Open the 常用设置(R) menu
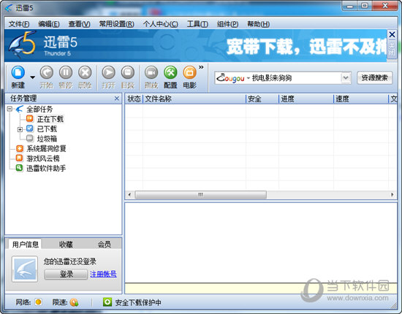 [116, 24]
